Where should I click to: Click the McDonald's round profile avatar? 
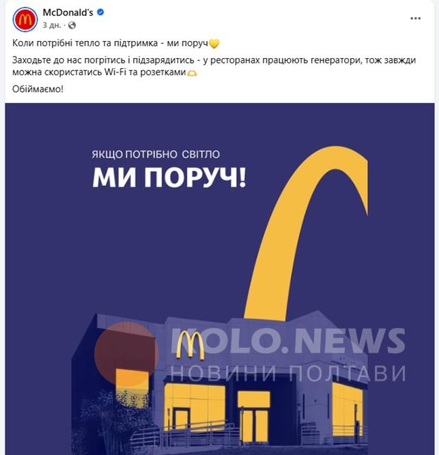point(25,19)
